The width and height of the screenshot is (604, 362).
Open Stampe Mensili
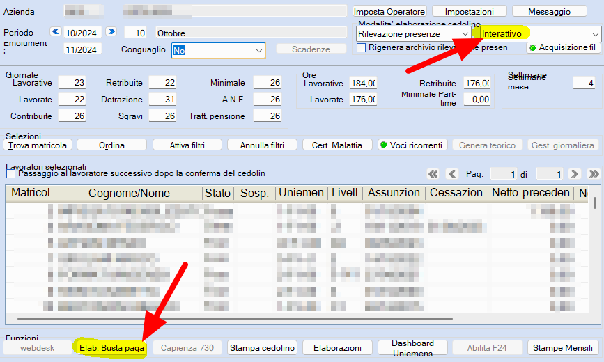563,348
